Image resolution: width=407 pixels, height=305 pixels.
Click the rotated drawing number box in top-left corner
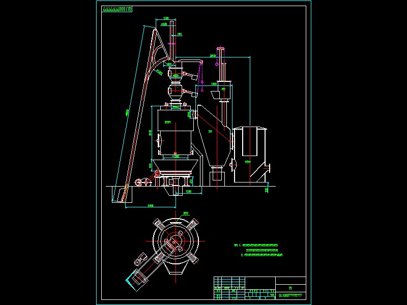(x=117, y=9)
